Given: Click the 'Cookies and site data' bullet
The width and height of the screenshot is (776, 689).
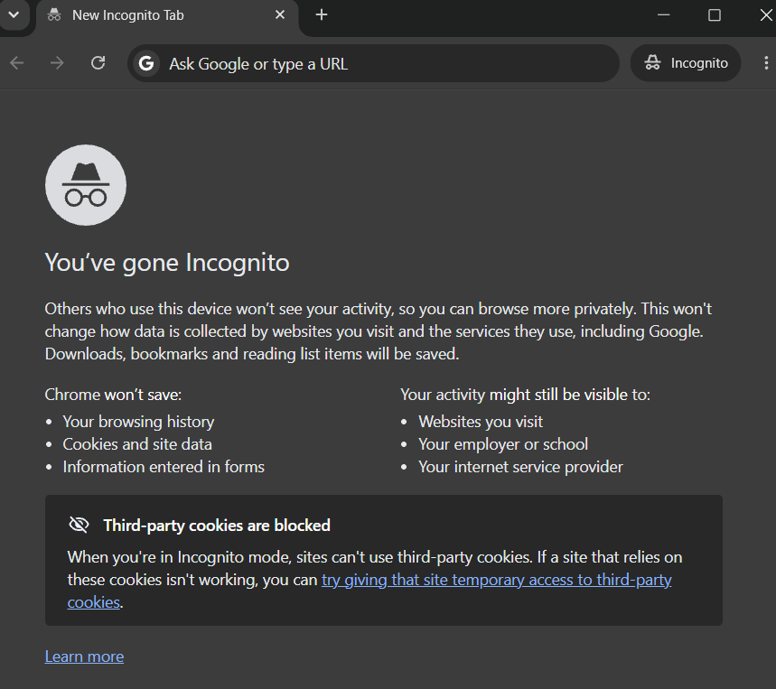Looking at the screenshot, I should pyautogui.click(x=137, y=444).
